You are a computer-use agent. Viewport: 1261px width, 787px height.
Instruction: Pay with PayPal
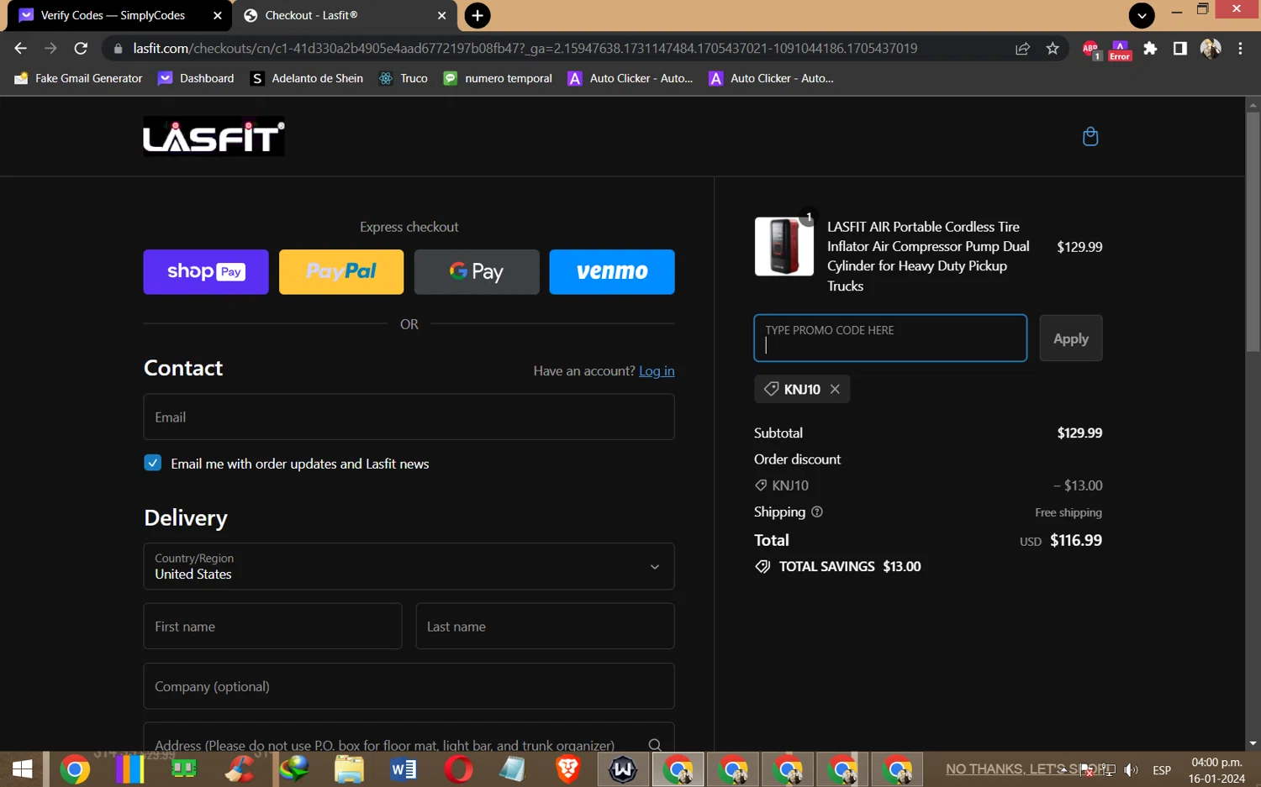click(x=341, y=271)
